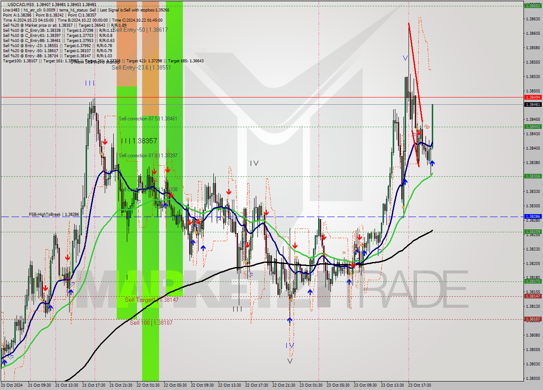Click the FSB-HighToBreak | 1.38286 label

[x=54, y=214]
